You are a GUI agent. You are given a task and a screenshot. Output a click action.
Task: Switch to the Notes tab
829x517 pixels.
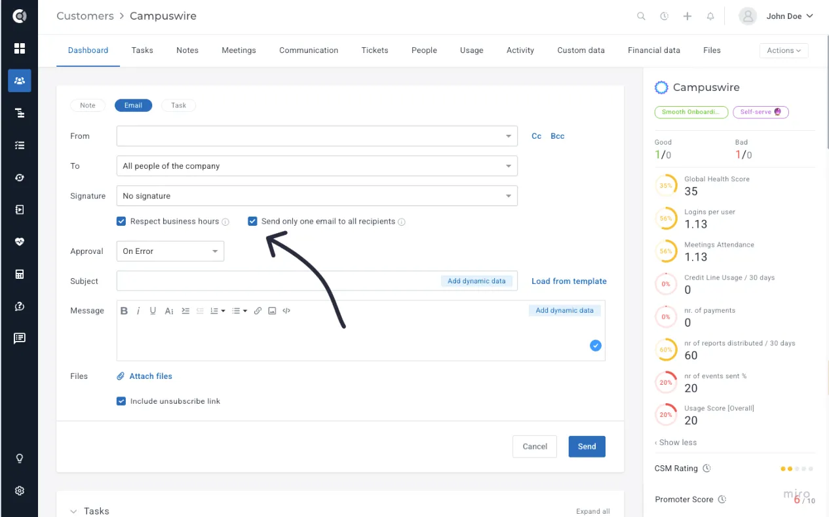pyautogui.click(x=187, y=50)
